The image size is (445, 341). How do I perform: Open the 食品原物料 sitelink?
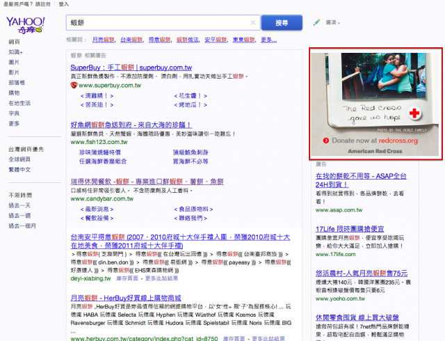click(x=193, y=209)
